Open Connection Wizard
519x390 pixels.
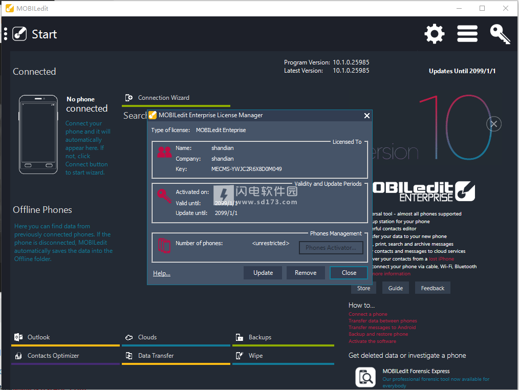(176, 98)
